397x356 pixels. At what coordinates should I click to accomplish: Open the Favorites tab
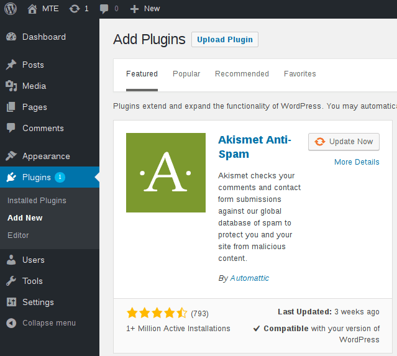[x=299, y=74]
